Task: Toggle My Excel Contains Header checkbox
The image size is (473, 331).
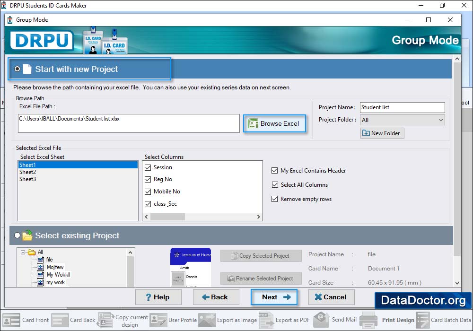Action: (x=274, y=171)
